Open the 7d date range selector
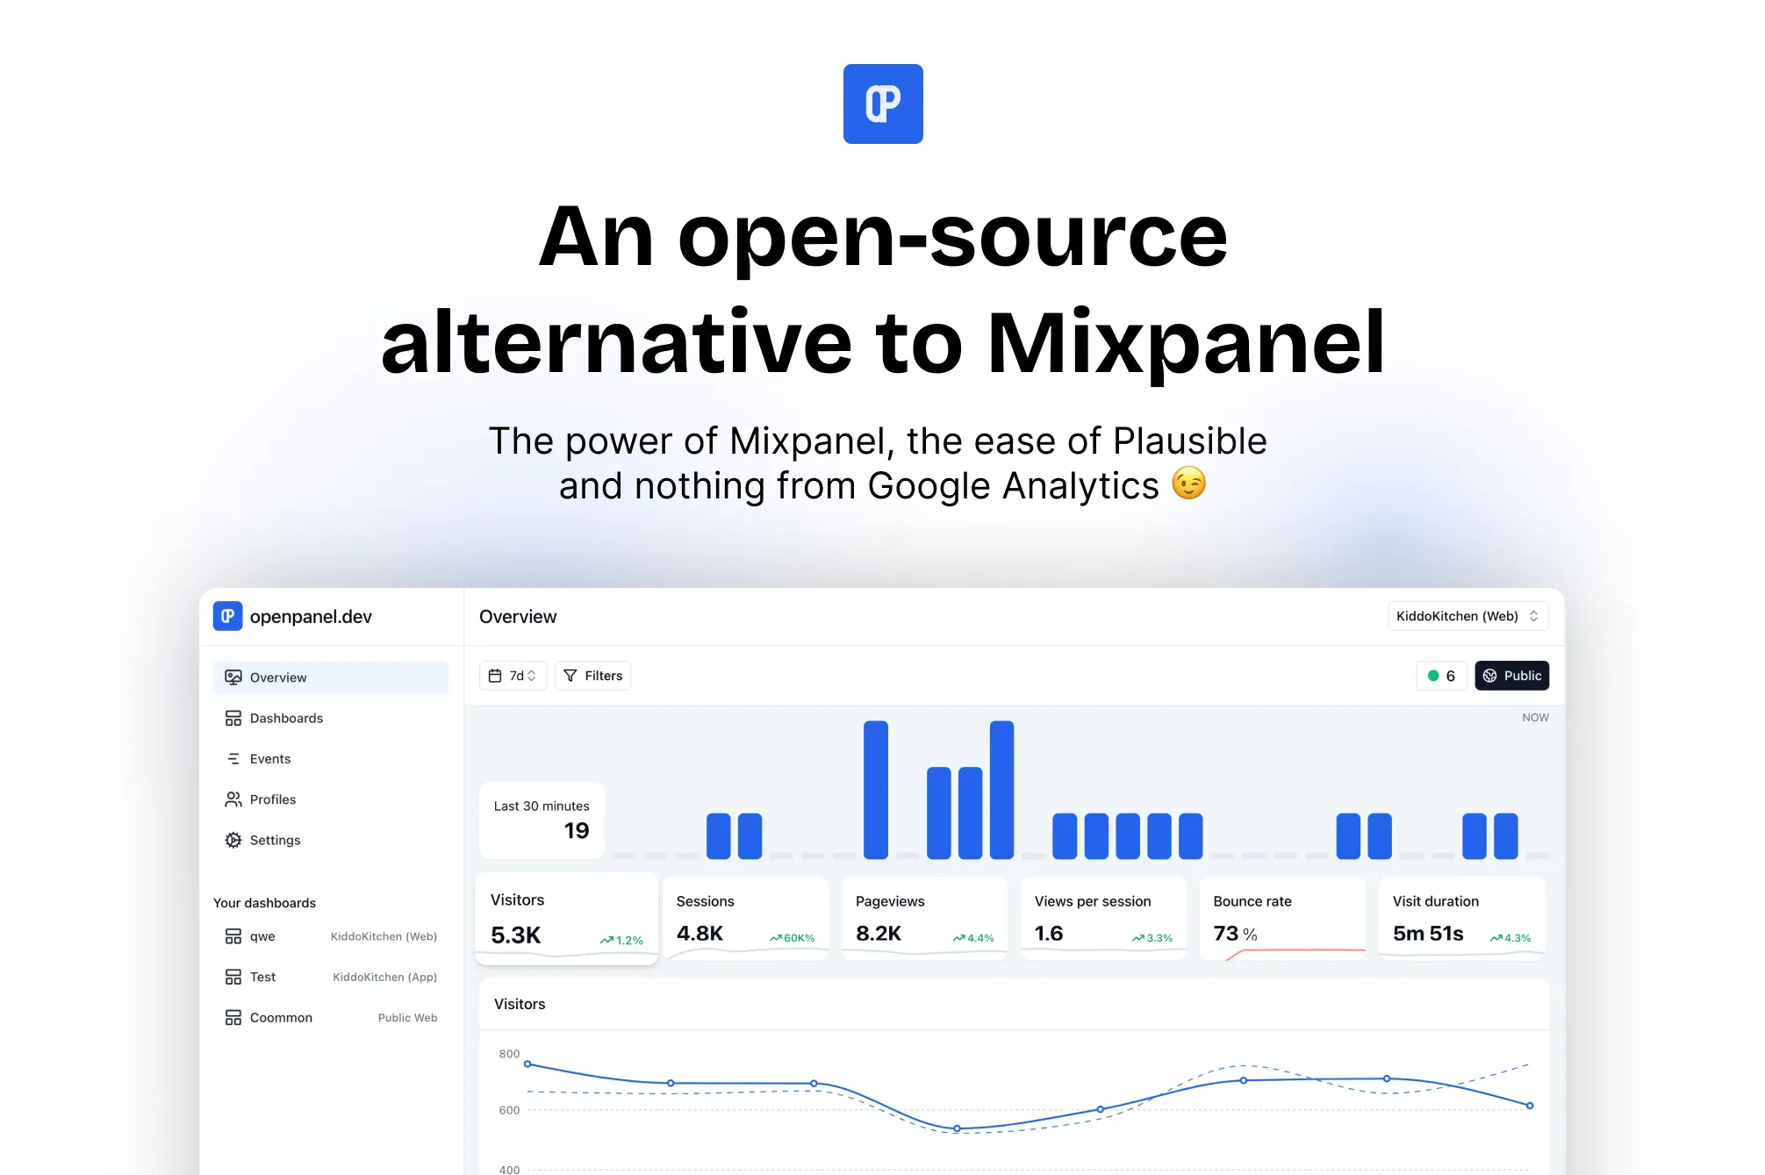Screen dimensions: 1765x1175 [513, 676]
